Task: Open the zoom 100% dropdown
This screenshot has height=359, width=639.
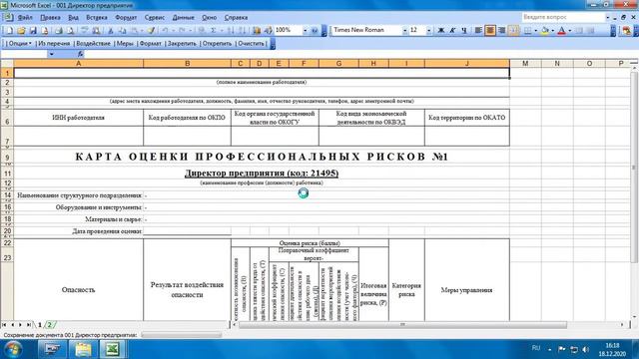Action: (x=305, y=31)
